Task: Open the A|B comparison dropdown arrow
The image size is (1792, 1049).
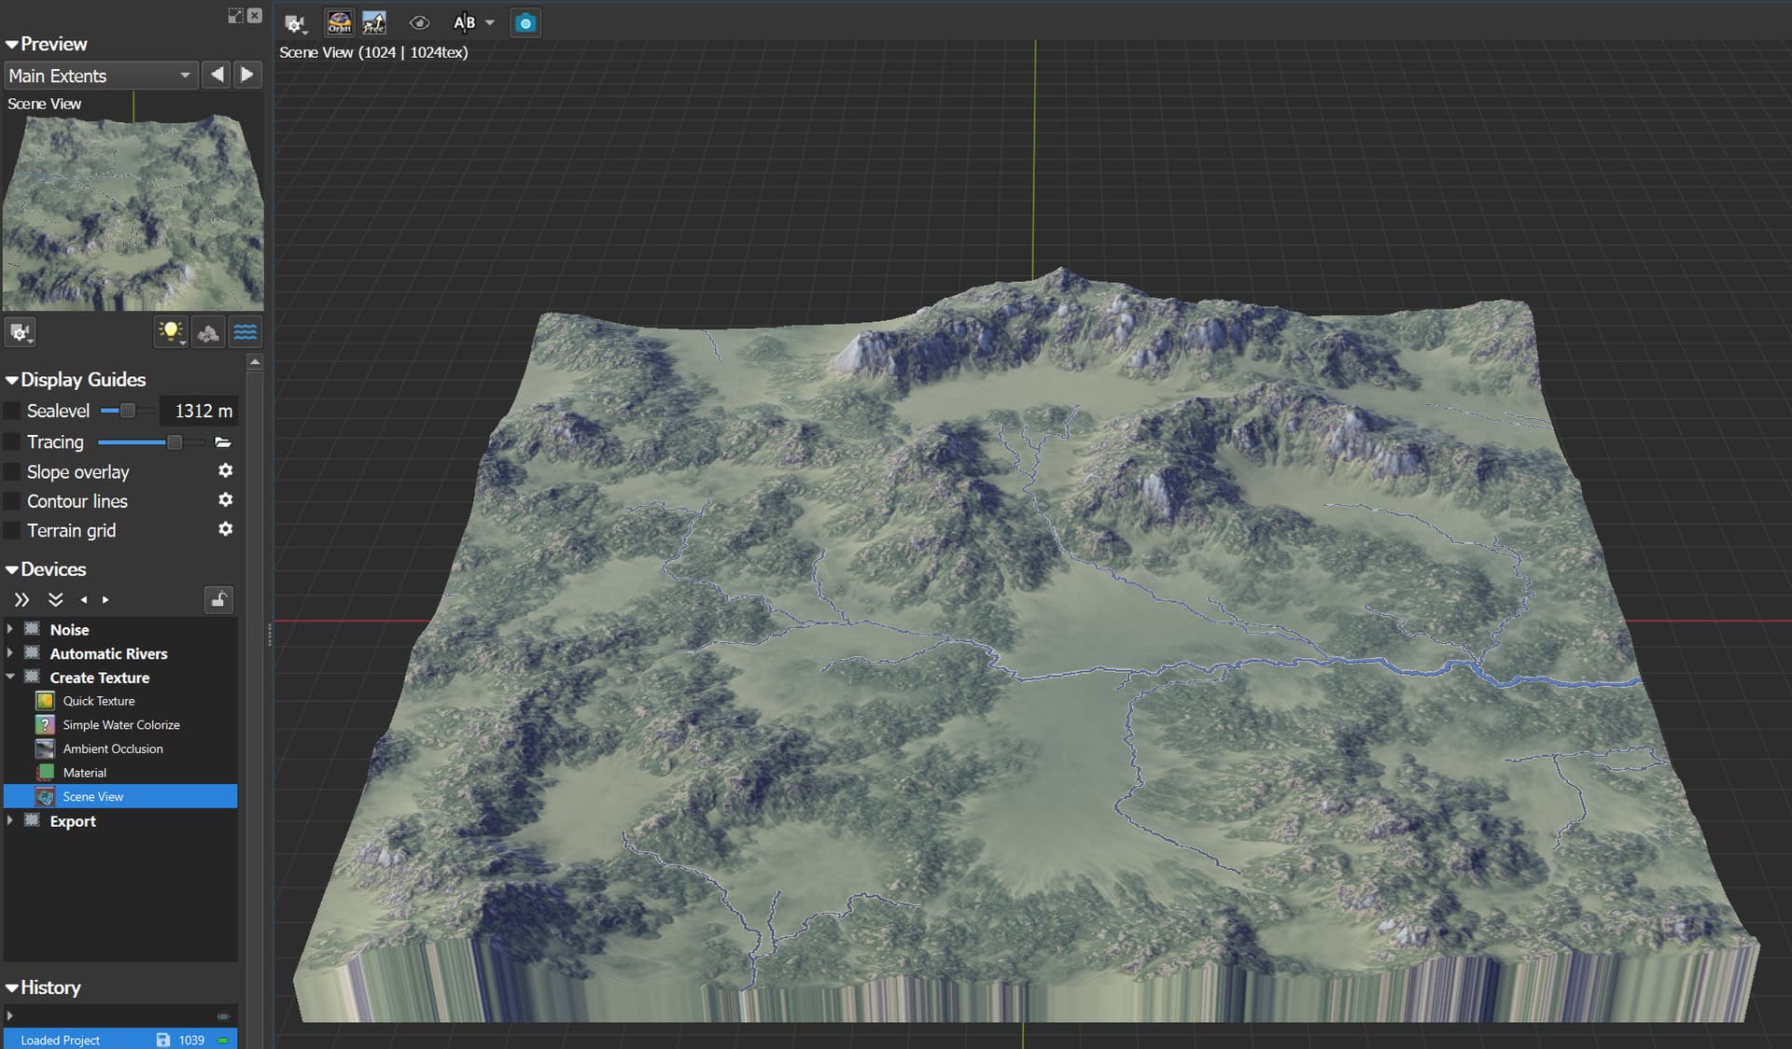Action: coord(489,22)
